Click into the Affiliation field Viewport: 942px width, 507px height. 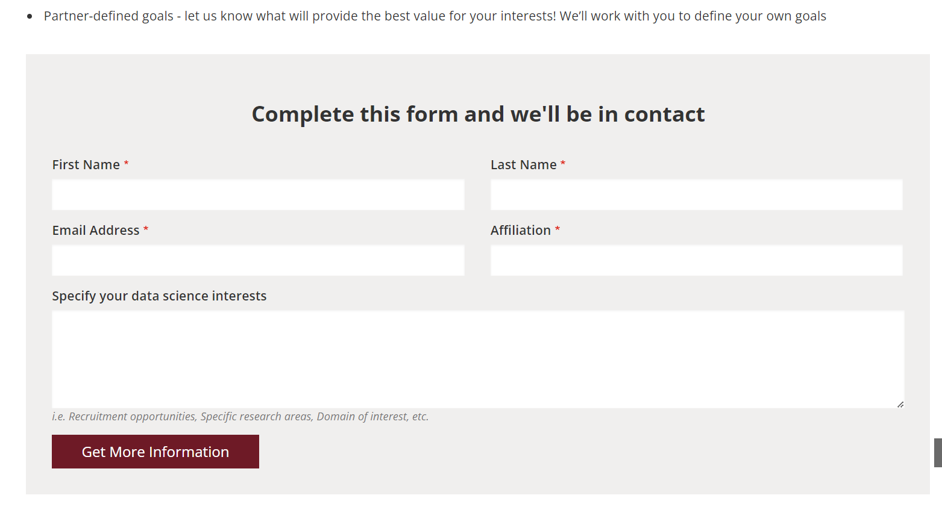tap(696, 260)
